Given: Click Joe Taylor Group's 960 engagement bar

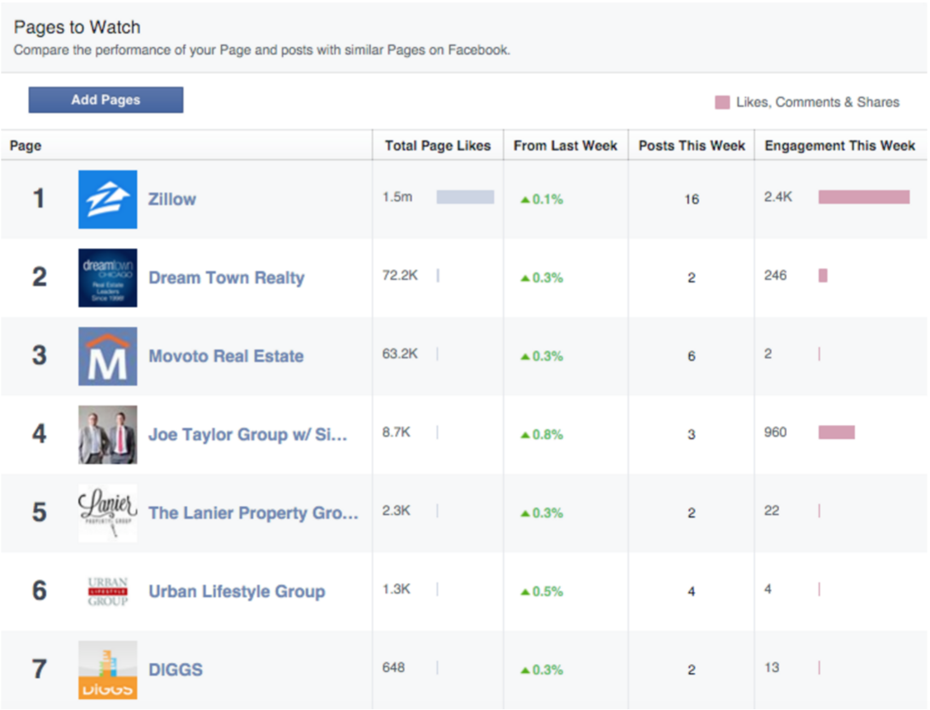Looking at the screenshot, I should pyautogui.click(x=836, y=432).
